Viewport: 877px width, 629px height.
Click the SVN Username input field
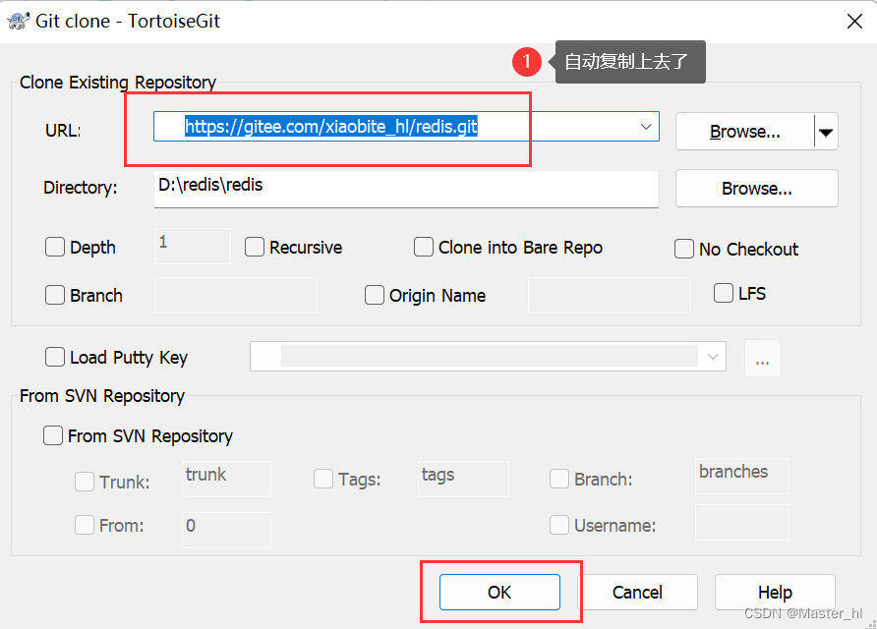(x=742, y=522)
